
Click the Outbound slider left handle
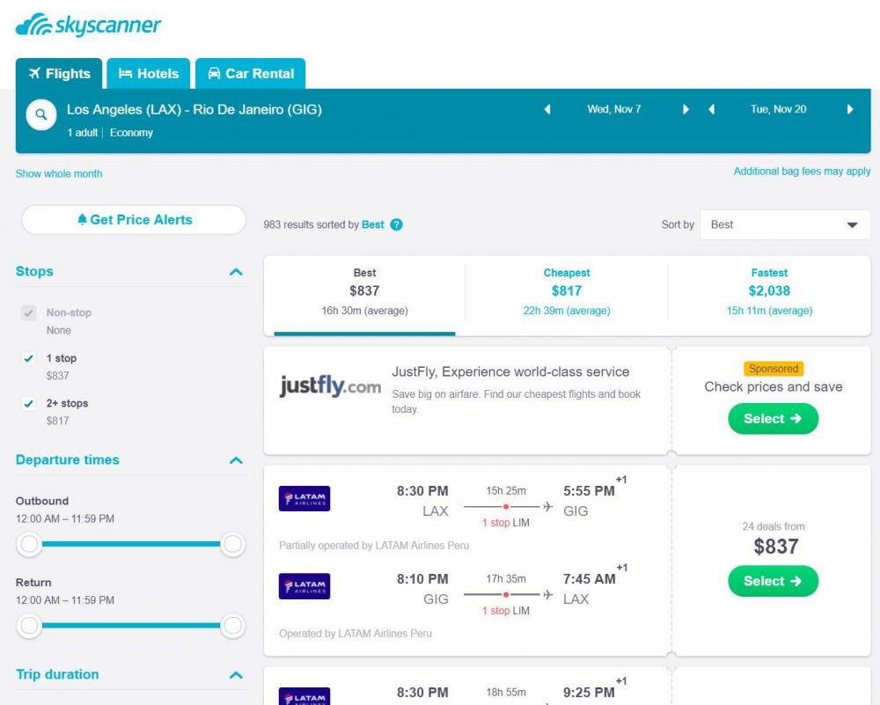30,544
